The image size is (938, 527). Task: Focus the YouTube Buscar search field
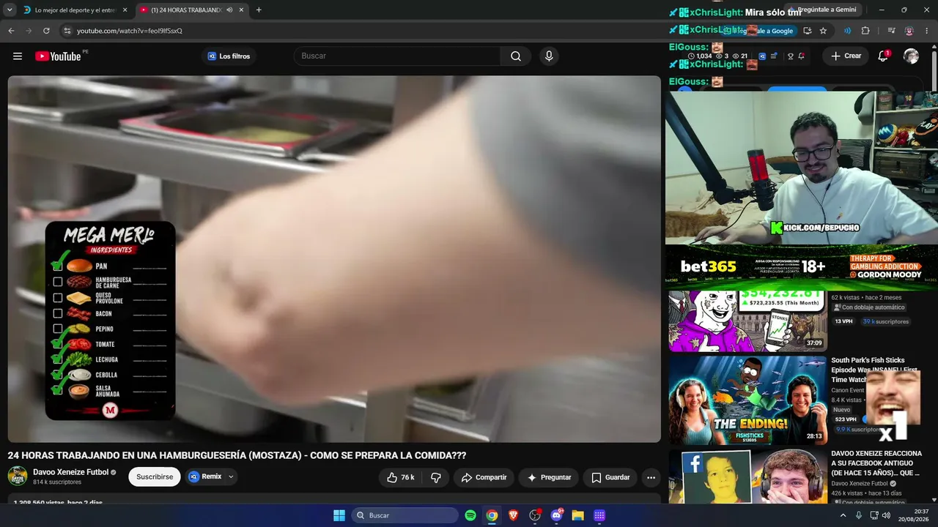coord(398,56)
